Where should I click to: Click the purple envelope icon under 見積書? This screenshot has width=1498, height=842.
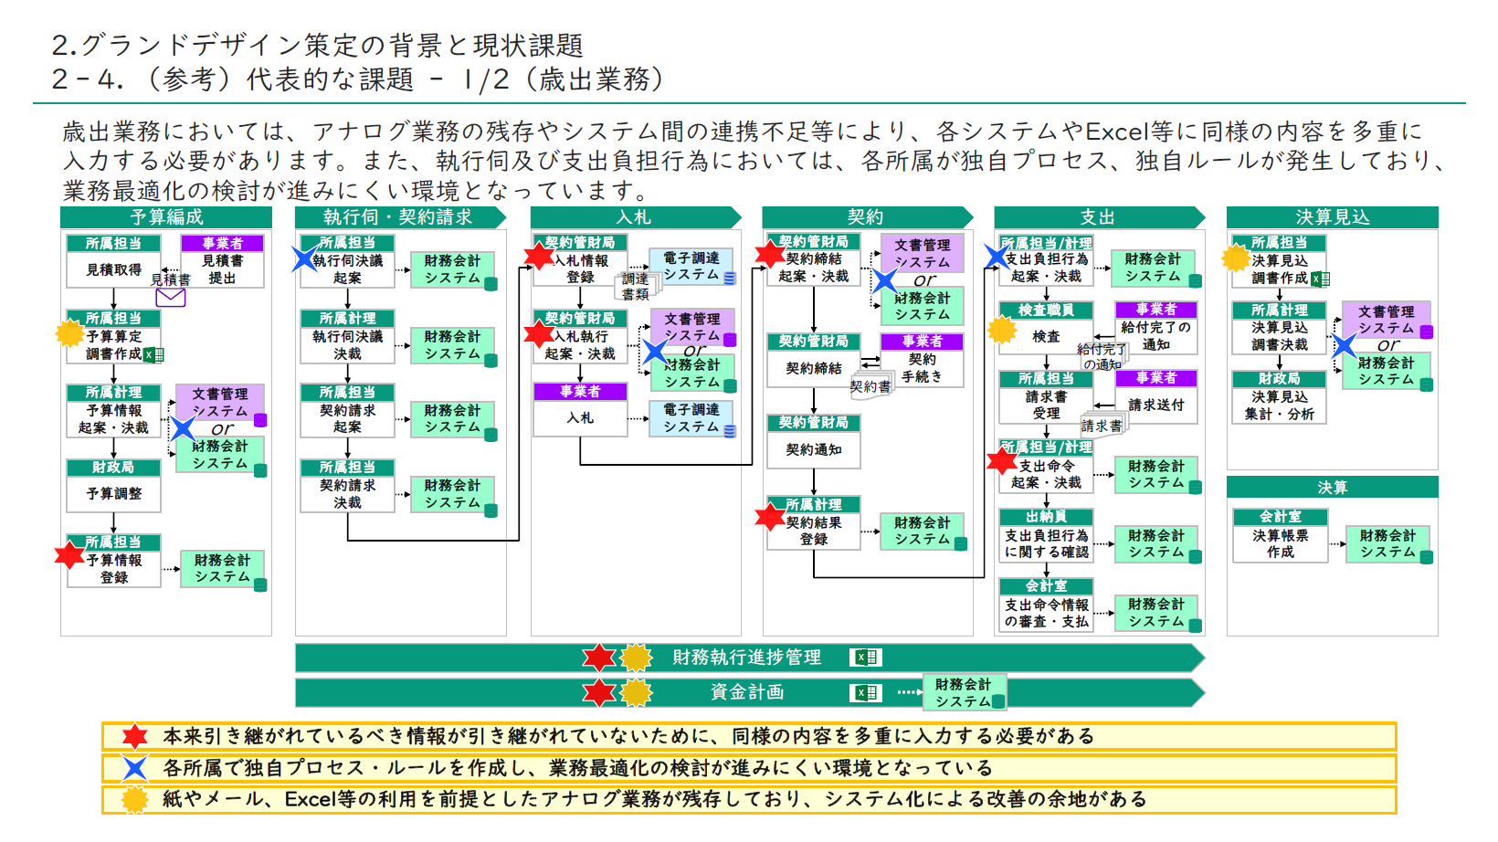click(x=171, y=297)
